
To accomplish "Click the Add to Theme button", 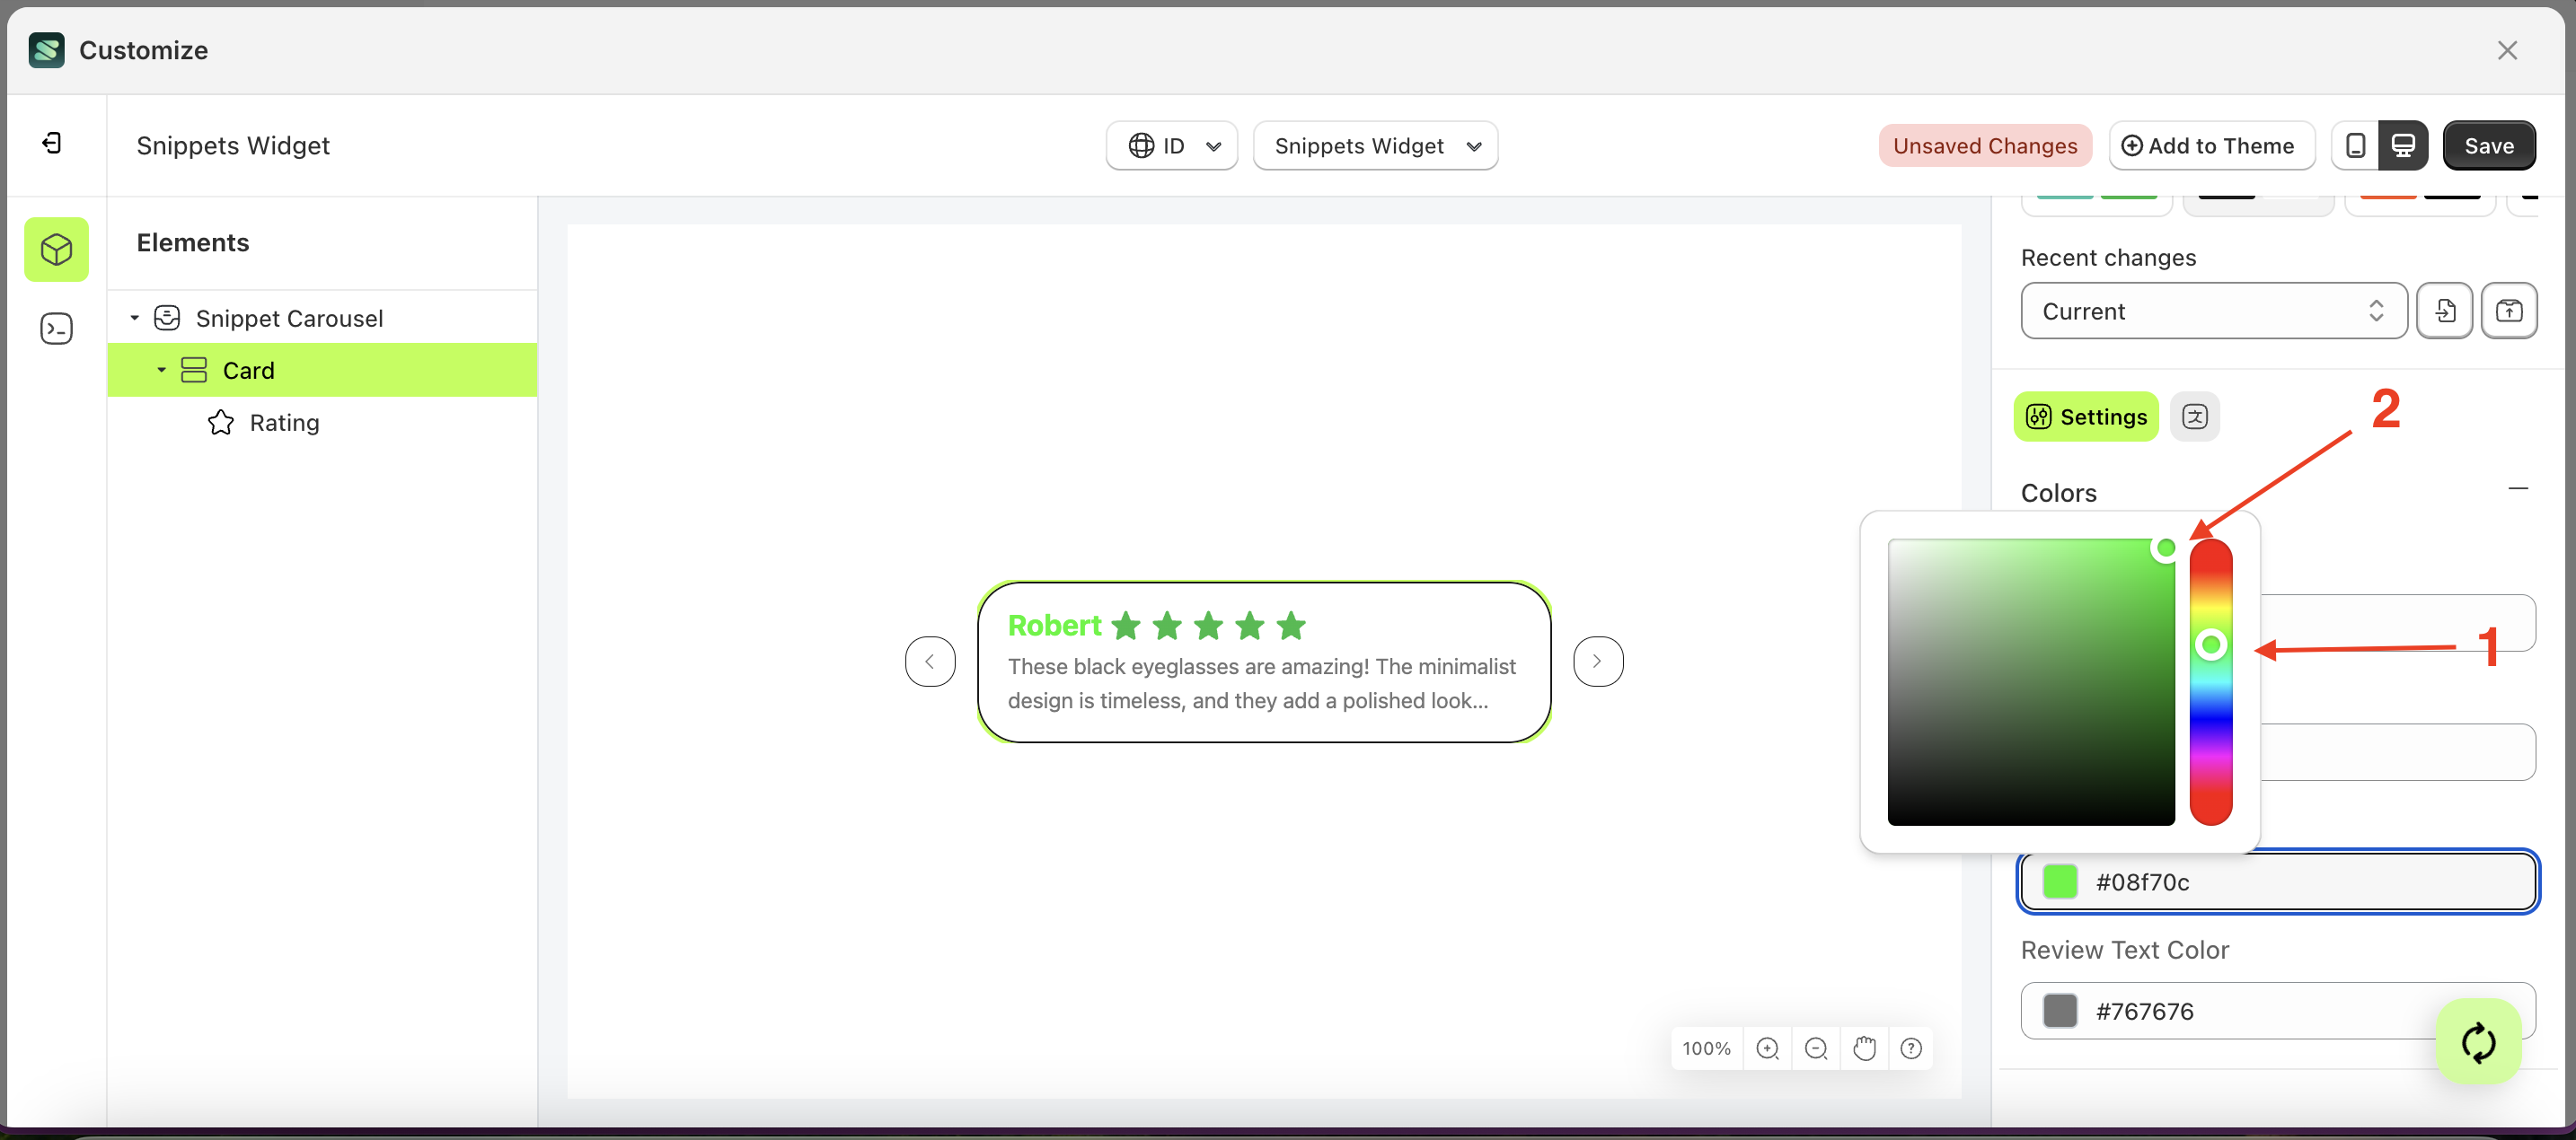I will [x=2211, y=145].
